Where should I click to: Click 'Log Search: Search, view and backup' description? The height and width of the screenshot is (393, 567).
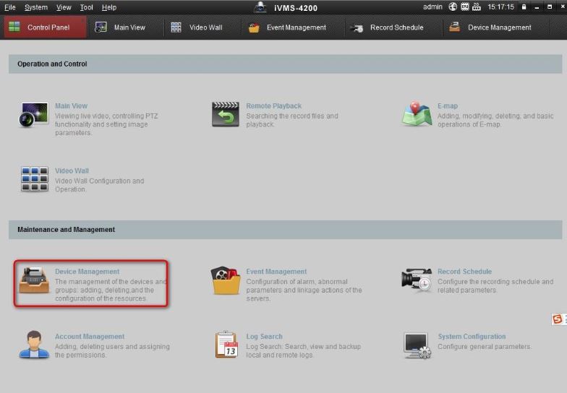click(x=304, y=351)
